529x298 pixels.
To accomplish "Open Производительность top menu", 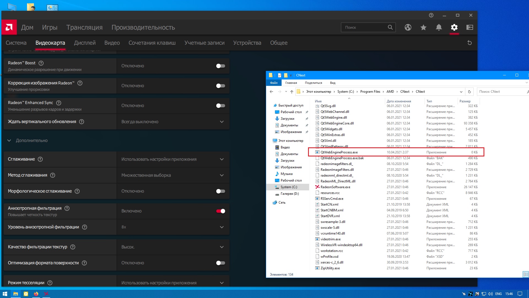I will coord(143,27).
